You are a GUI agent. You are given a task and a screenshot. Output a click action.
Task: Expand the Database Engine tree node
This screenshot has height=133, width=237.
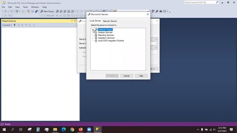tap(93, 30)
